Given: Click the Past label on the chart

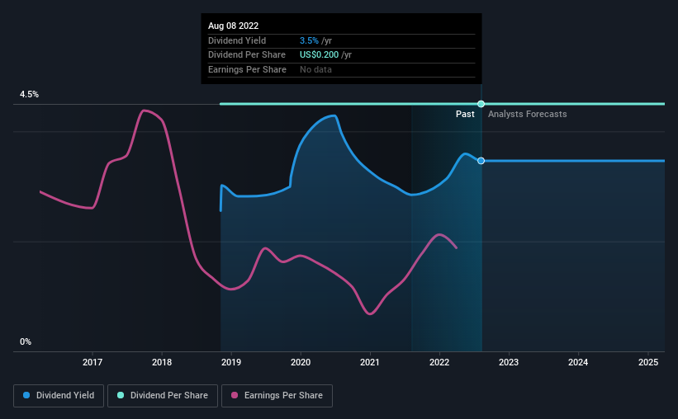Looking at the screenshot, I should (465, 114).
